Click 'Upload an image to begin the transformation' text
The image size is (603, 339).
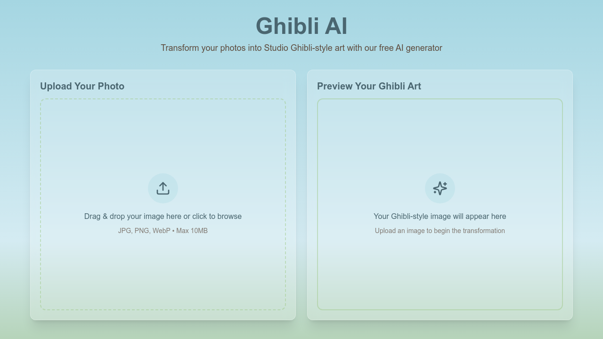tap(440, 231)
